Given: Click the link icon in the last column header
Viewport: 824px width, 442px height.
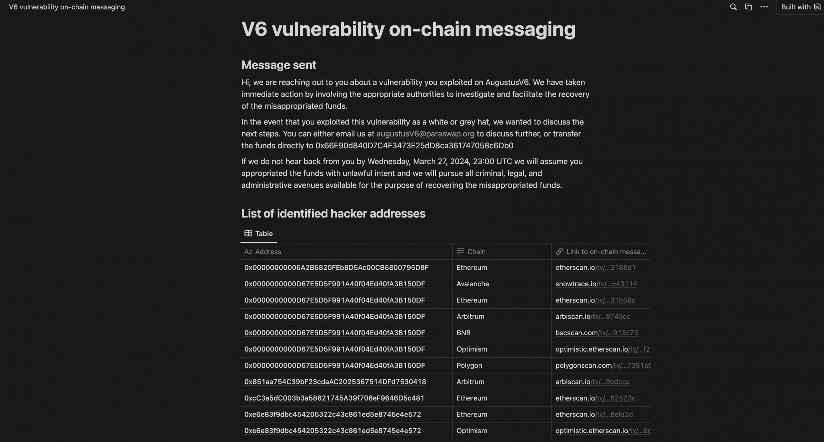Looking at the screenshot, I should [x=559, y=252].
